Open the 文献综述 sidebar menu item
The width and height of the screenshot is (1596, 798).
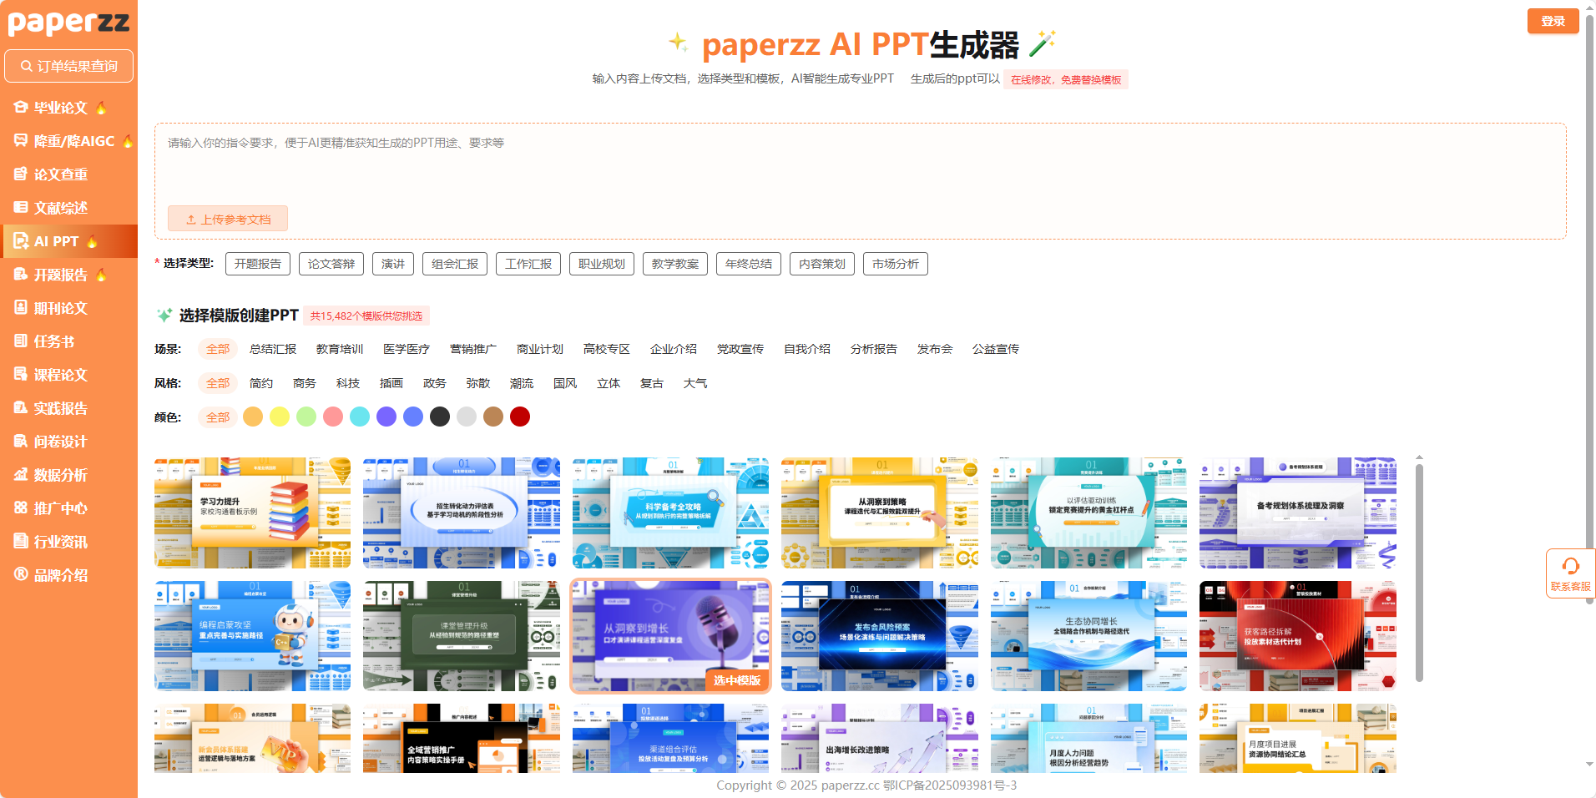(60, 208)
